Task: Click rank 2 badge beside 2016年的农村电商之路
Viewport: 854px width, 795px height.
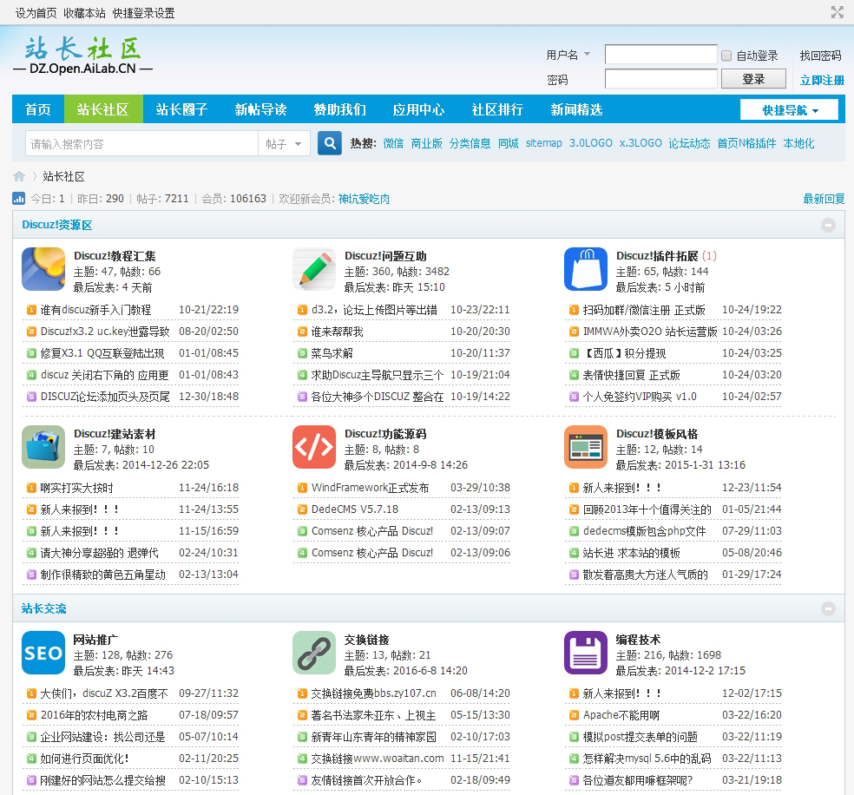Action: coord(31,715)
